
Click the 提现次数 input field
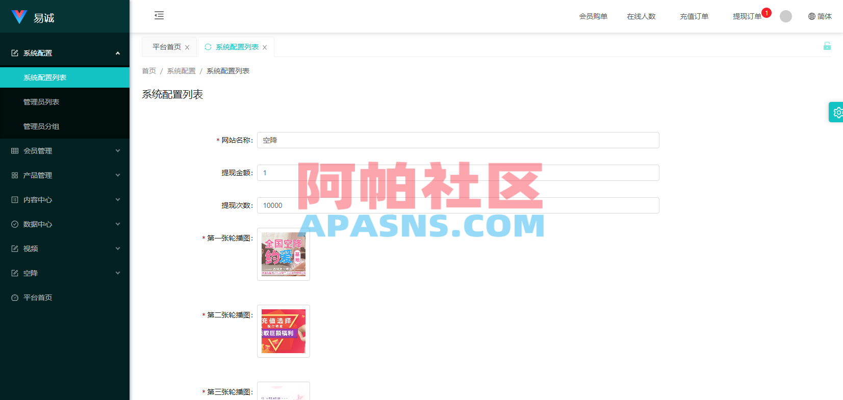tap(458, 205)
